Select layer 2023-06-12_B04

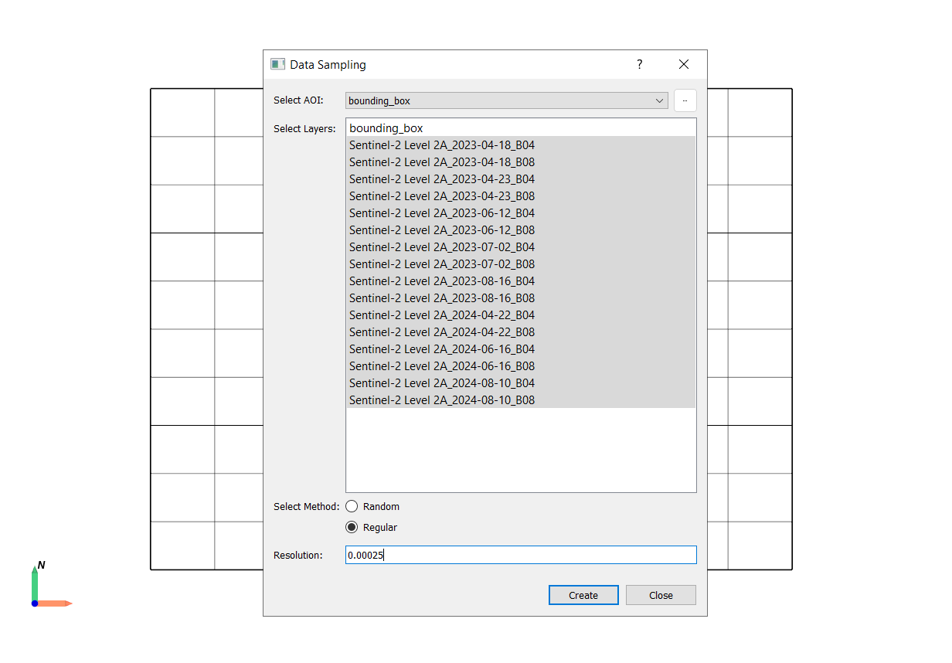[x=442, y=213]
